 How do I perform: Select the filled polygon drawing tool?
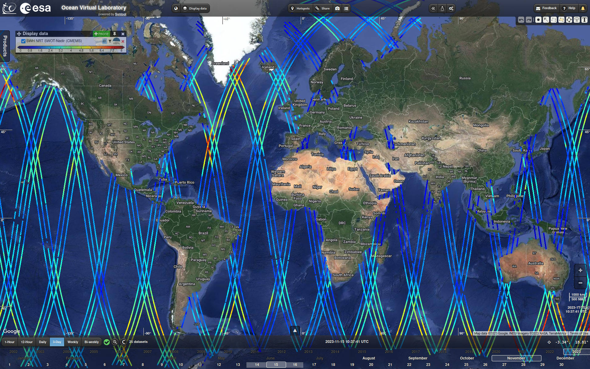click(561, 20)
